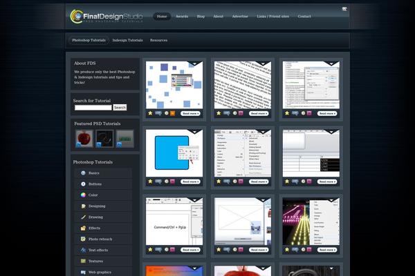415x276 pixels.
Task: Click the Search button
Action: coord(120,108)
